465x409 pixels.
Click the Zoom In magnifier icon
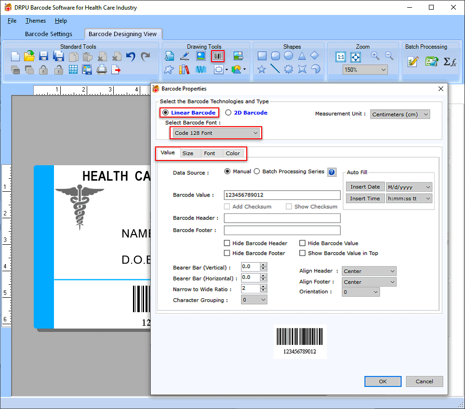point(374,56)
